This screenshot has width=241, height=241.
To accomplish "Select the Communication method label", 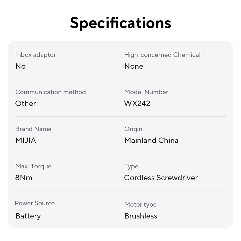I will pyautogui.click(x=50, y=92).
